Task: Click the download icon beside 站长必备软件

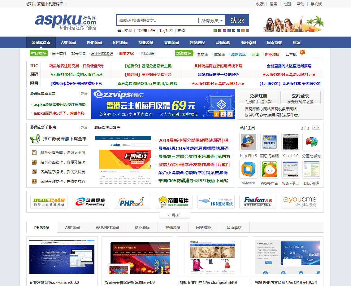Action: point(34,162)
